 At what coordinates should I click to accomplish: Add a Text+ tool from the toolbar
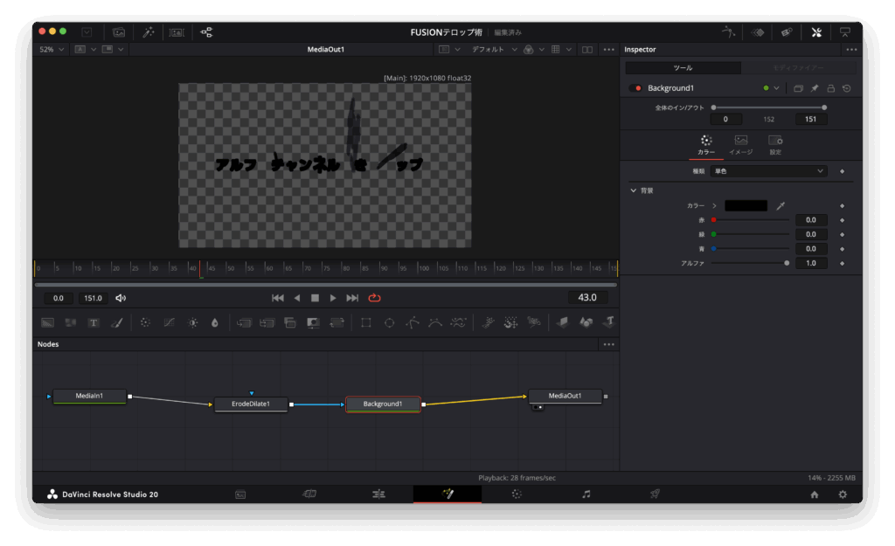pyautogui.click(x=94, y=322)
